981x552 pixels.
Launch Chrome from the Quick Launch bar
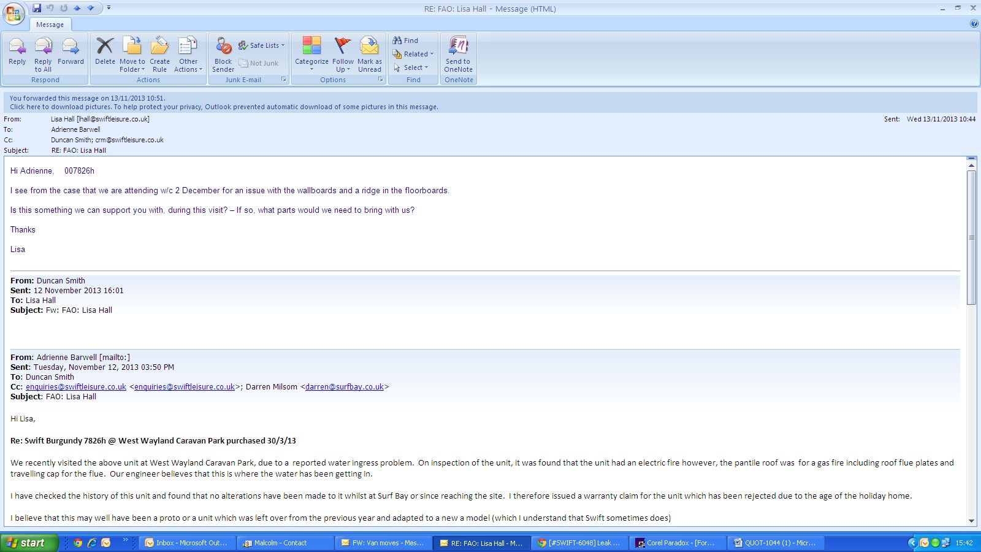[x=78, y=543]
